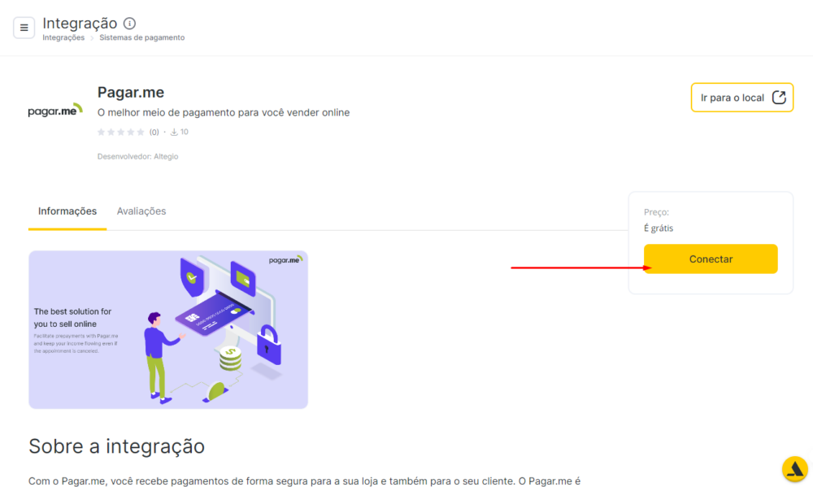Open the Pagar.me promotional banner image

[168, 330]
